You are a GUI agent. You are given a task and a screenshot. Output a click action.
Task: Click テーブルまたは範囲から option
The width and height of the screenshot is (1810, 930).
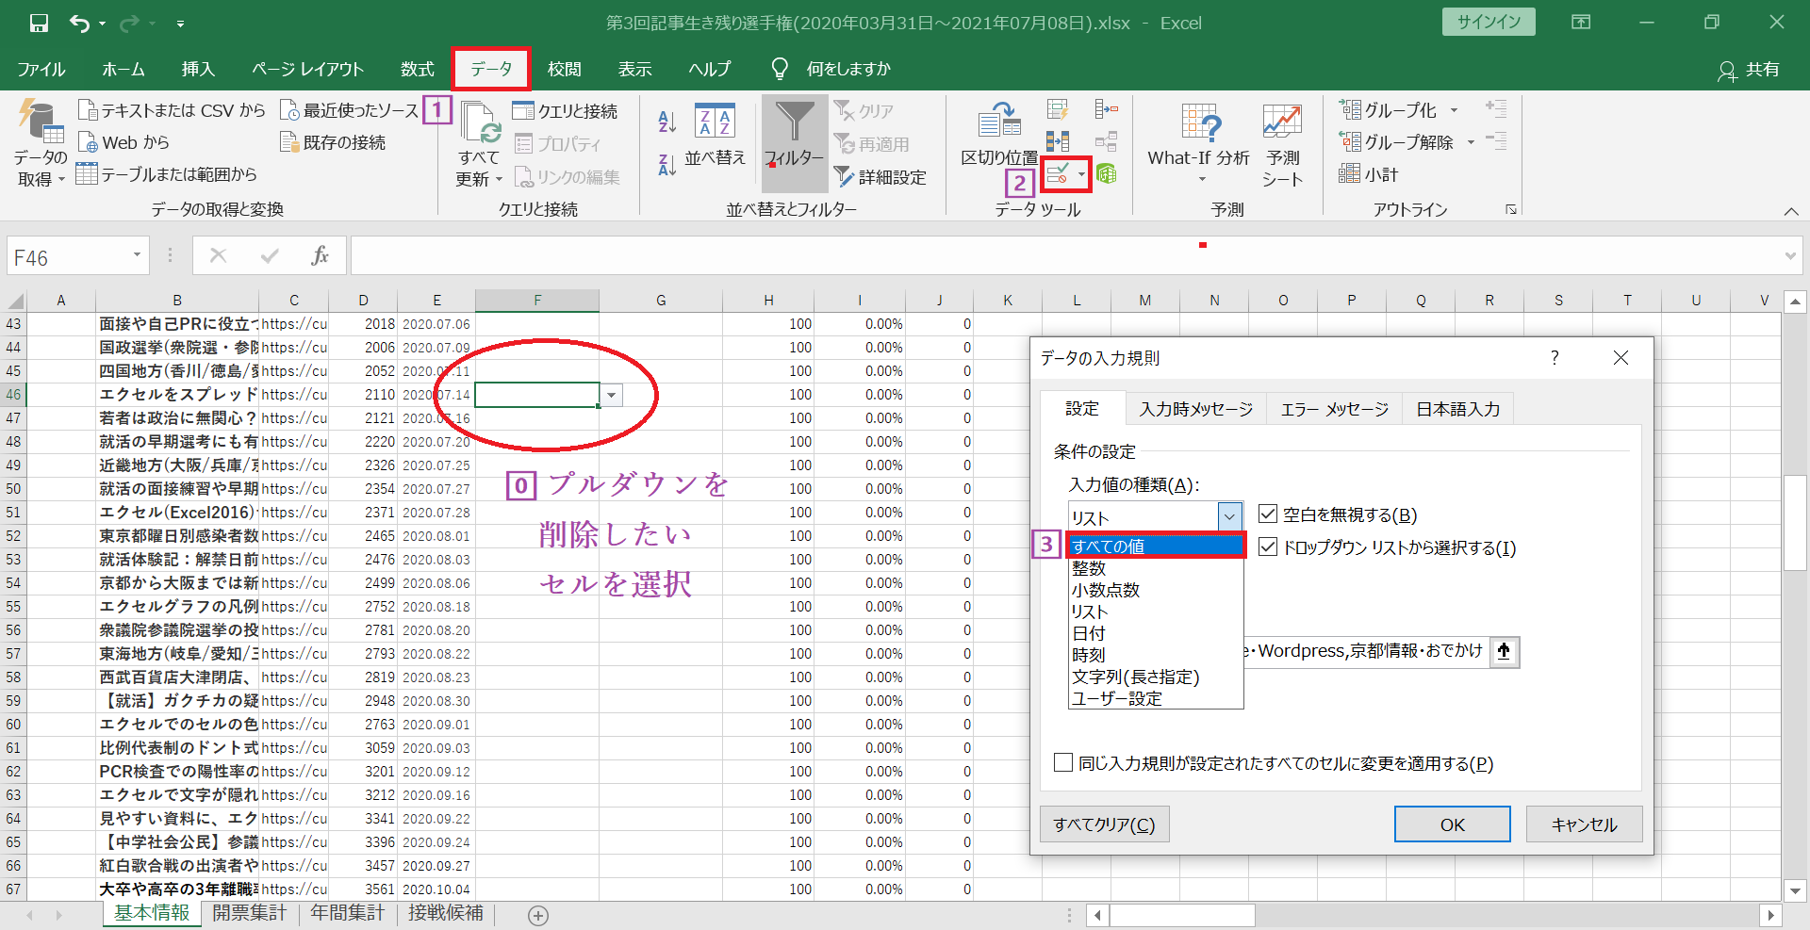coord(166,174)
